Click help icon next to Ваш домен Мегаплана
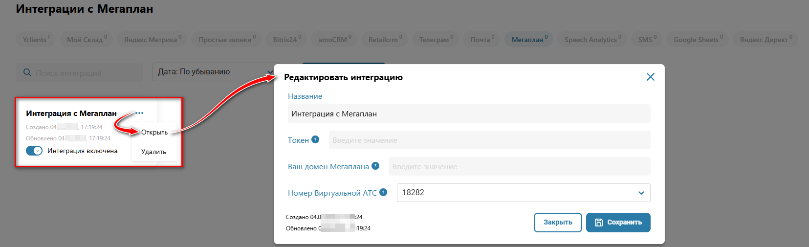Image resolution: width=809 pixels, height=247 pixels. tap(375, 166)
